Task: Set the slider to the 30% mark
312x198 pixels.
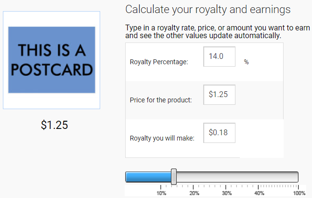Action: click(226, 177)
